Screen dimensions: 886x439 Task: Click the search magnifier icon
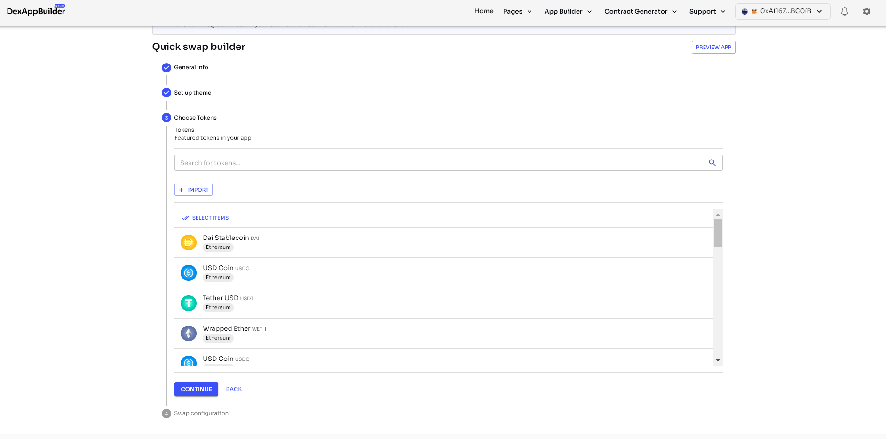tap(712, 163)
